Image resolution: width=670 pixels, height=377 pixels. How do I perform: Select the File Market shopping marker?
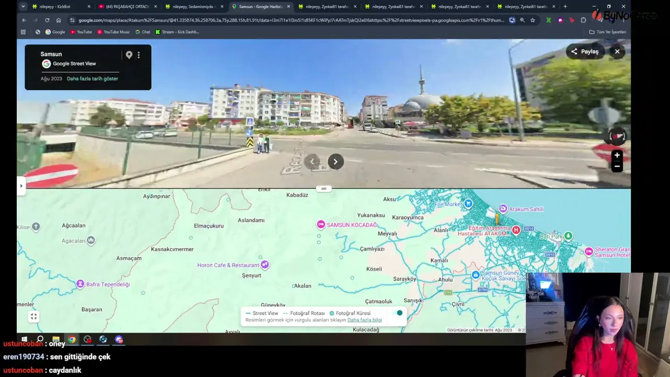pos(468,204)
